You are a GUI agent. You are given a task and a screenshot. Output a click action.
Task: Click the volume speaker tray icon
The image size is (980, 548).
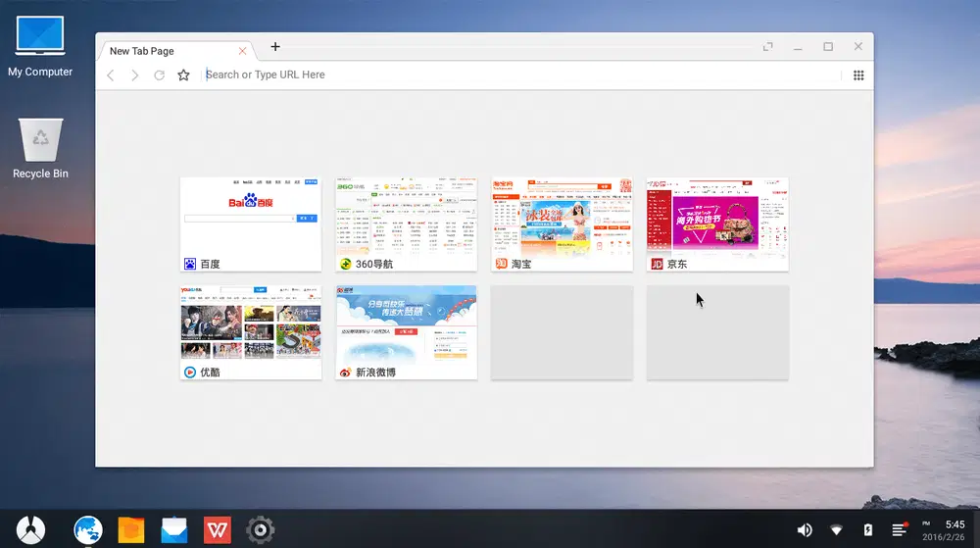805,530
